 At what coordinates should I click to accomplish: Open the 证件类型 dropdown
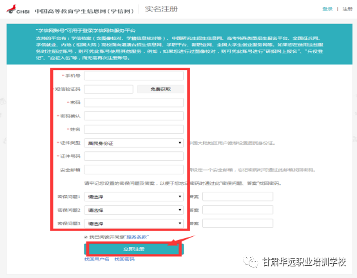coord(133,143)
